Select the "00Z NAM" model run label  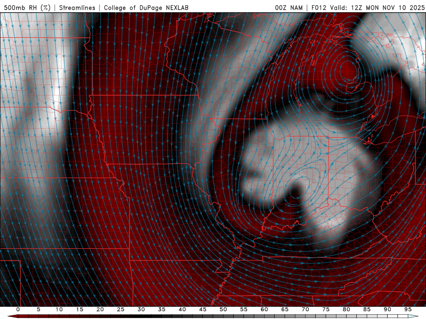pyautogui.click(x=289, y=7)
